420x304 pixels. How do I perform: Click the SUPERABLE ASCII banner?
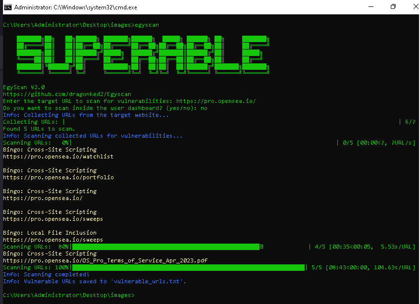pos(143,54)
